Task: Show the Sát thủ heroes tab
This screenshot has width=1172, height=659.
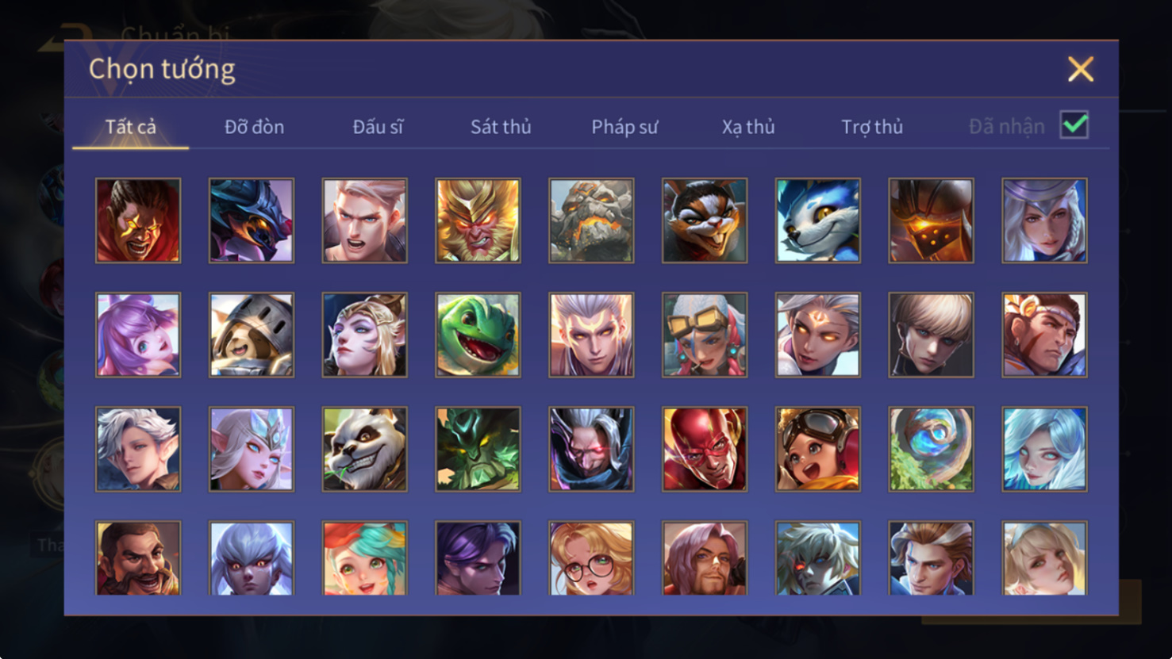Action: pyautogui.click(x=501, y=127)
